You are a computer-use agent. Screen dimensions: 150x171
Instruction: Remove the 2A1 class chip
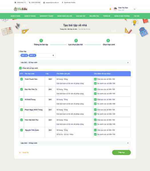pos(26,55)
